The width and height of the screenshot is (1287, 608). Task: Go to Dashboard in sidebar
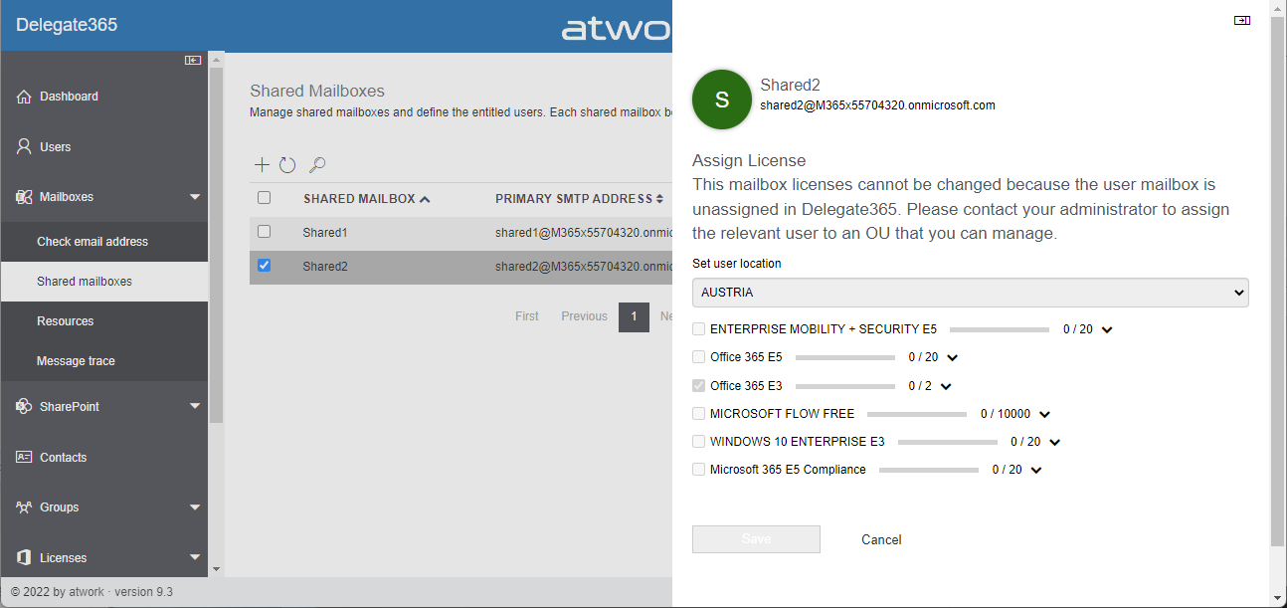pyautogui.click(x=69, y=97)
